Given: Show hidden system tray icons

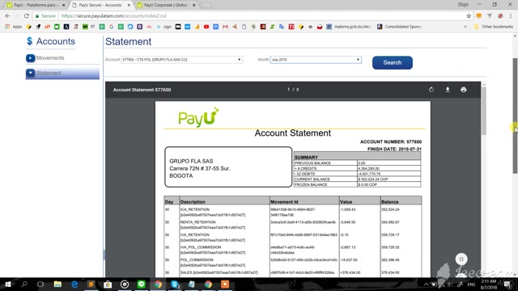Looking at the screenshot, I should [427, 284].
